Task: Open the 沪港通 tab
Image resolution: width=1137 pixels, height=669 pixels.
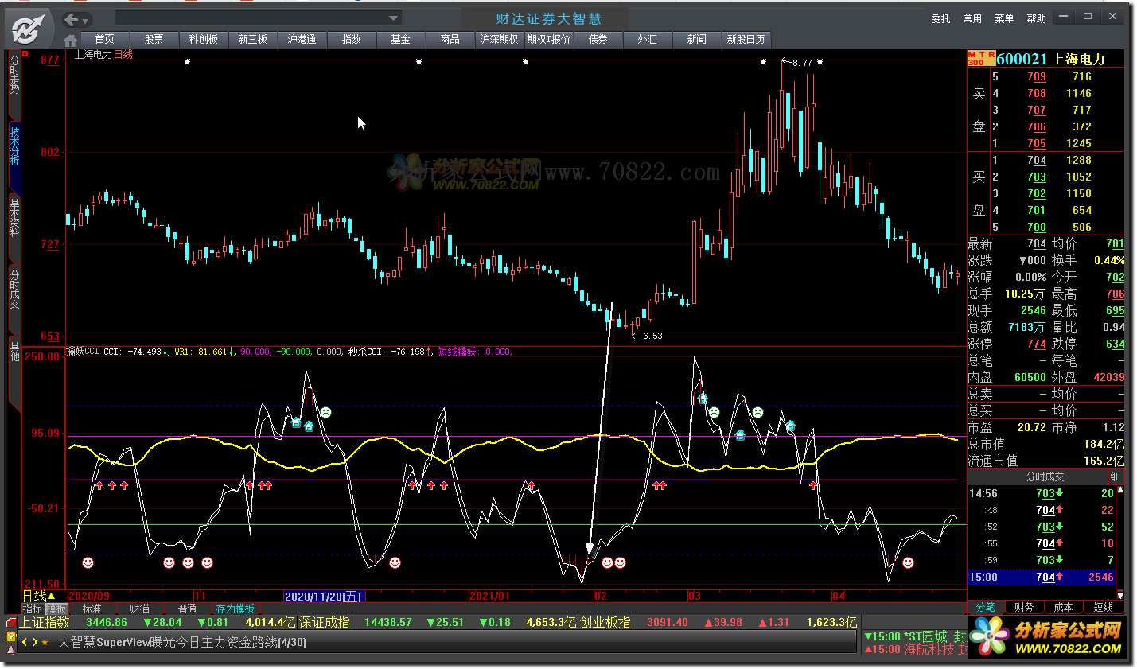Action: 302,39
